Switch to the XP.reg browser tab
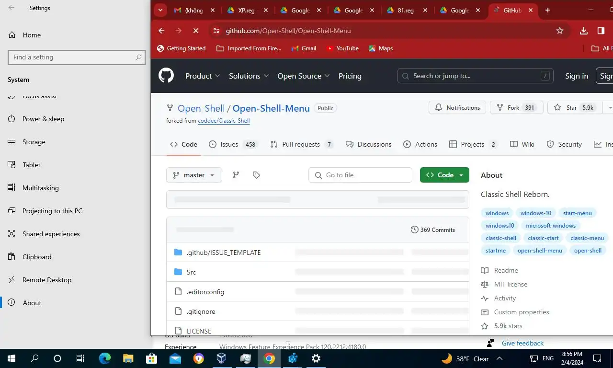The width and height of the screenshot is (613, 368). pyautogui.click(x=247, y=10)
